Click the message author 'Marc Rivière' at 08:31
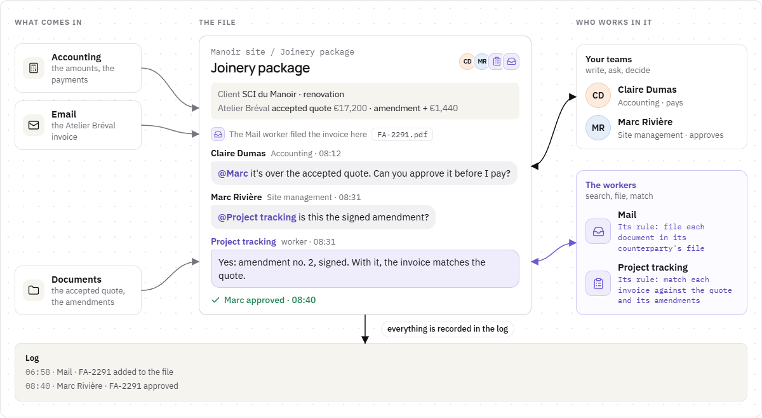This screenshot has width=762, height=418. click(x=236, y=197)
